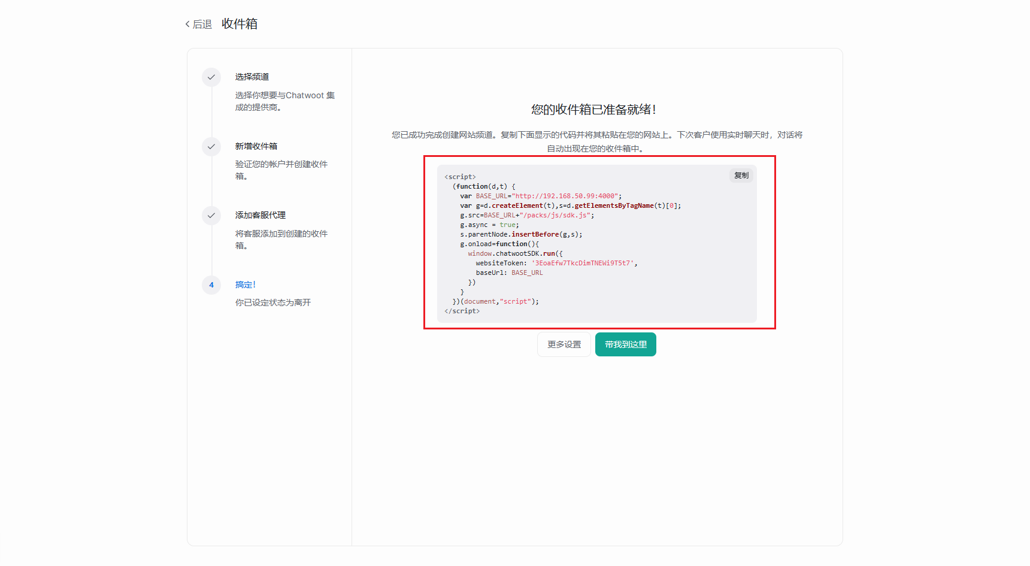Select the 新增收件箱 step title
1030x566 pixels.
tap(256, 146)
